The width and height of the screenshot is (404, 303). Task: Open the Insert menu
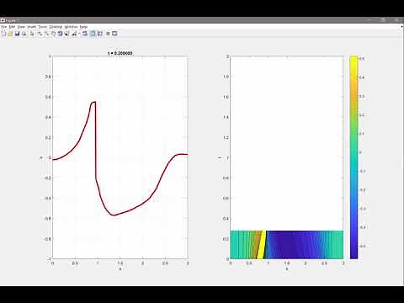coord(32,27)
